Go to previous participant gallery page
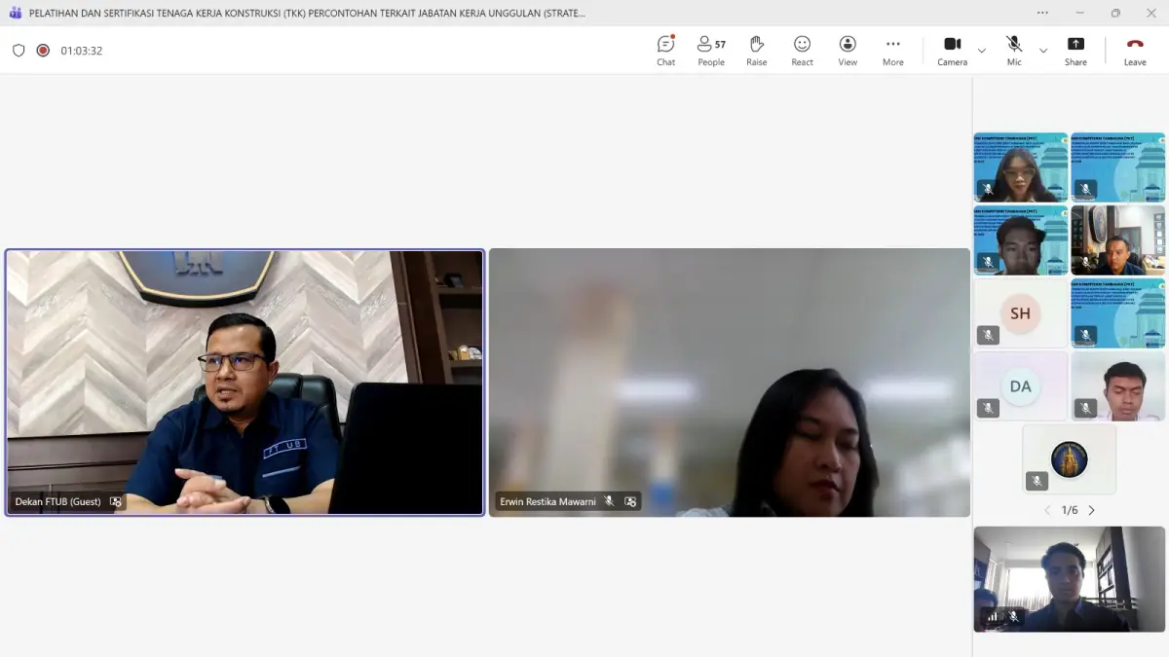This screenshot has height=657, width=1169. point(1048,510)
